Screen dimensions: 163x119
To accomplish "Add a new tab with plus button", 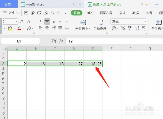I will pyautogui.click(x=157, y=4).
